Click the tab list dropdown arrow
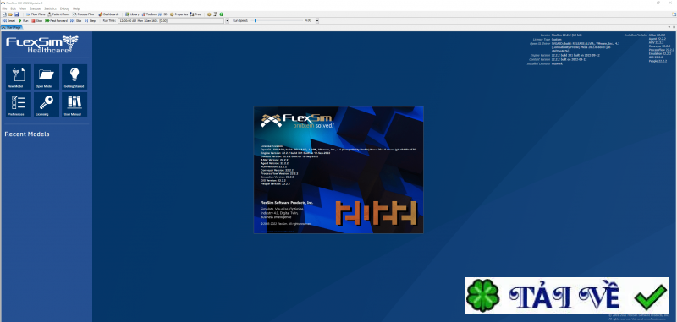 [669, 27]
